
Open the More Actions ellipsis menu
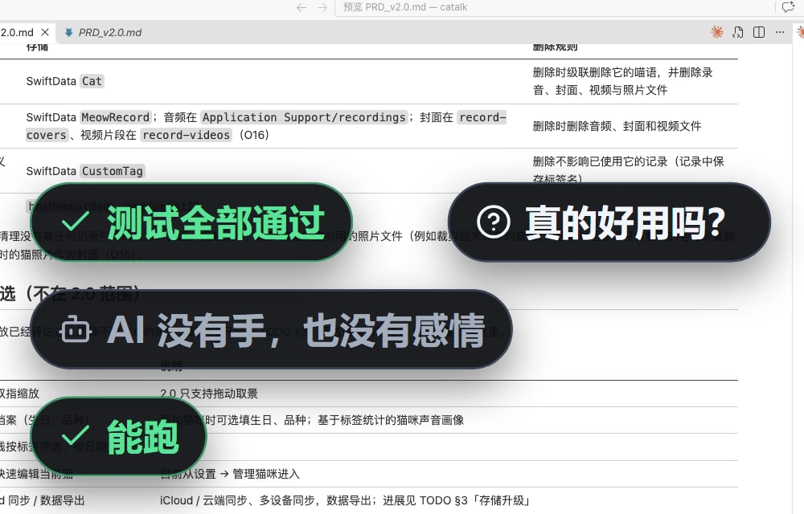[x=780, y=32]
